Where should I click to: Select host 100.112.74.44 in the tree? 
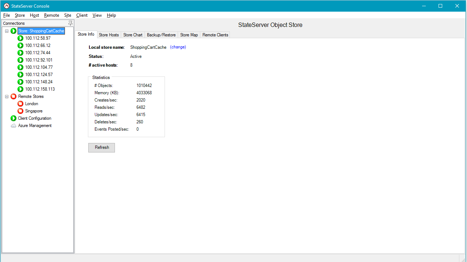tap(38, 53)
